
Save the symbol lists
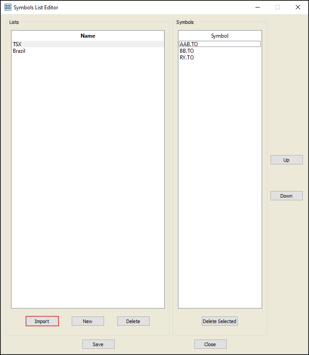pos(98,344)
